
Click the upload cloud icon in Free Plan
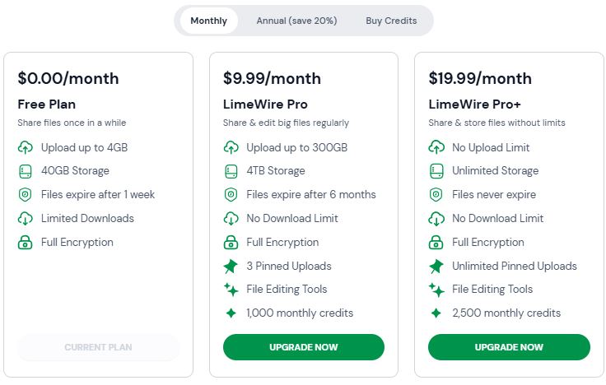click(26, 147)
